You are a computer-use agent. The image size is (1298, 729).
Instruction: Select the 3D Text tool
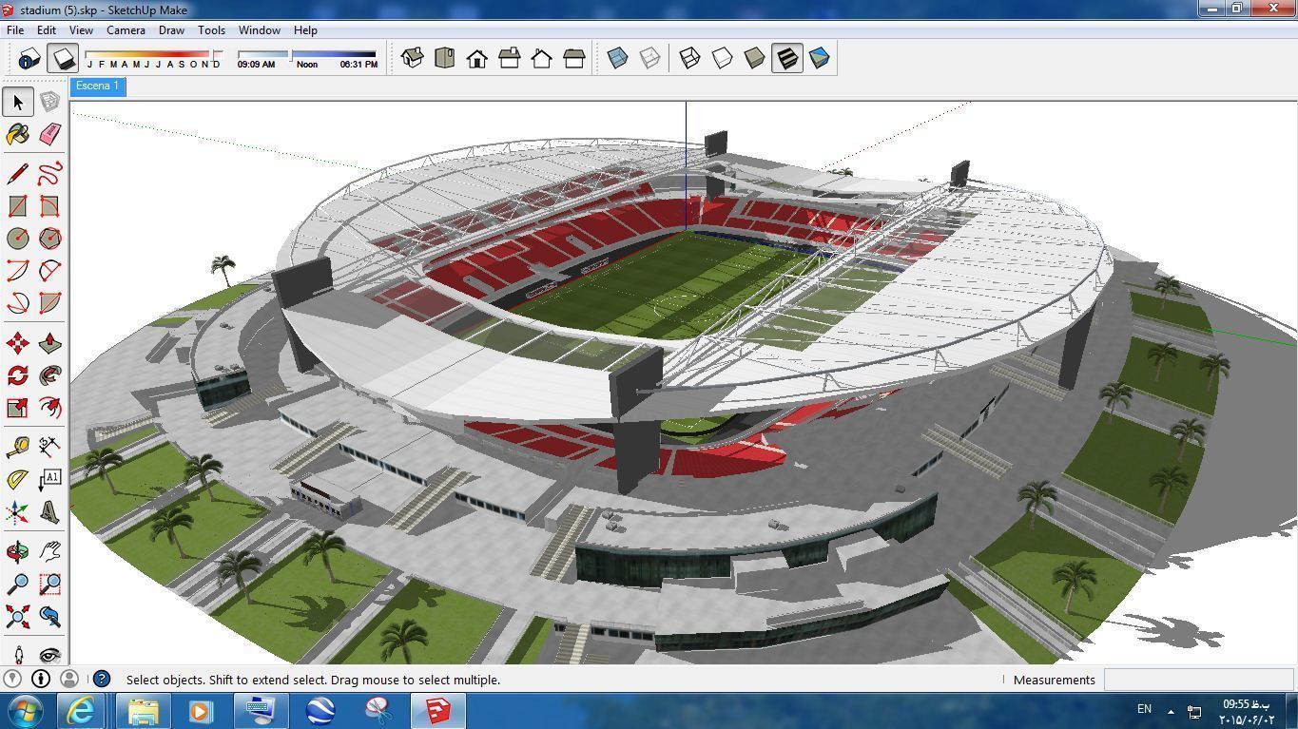50,513
